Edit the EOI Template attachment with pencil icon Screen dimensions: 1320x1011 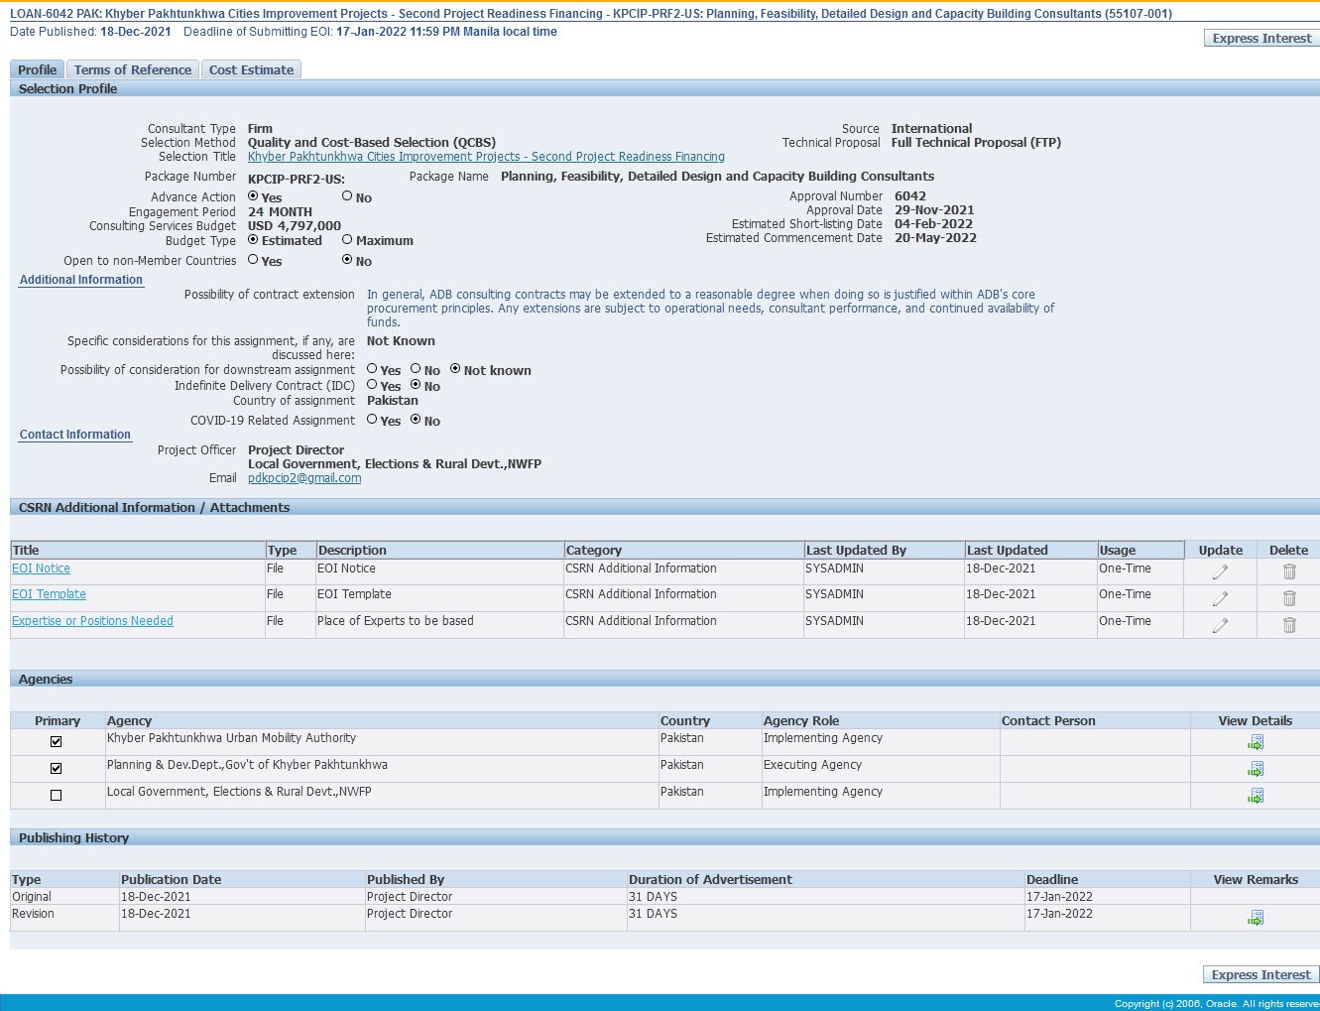tap(1220, 598)
